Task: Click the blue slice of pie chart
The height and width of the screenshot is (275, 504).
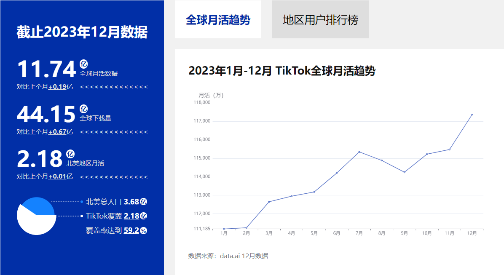Action: point(39,206)
